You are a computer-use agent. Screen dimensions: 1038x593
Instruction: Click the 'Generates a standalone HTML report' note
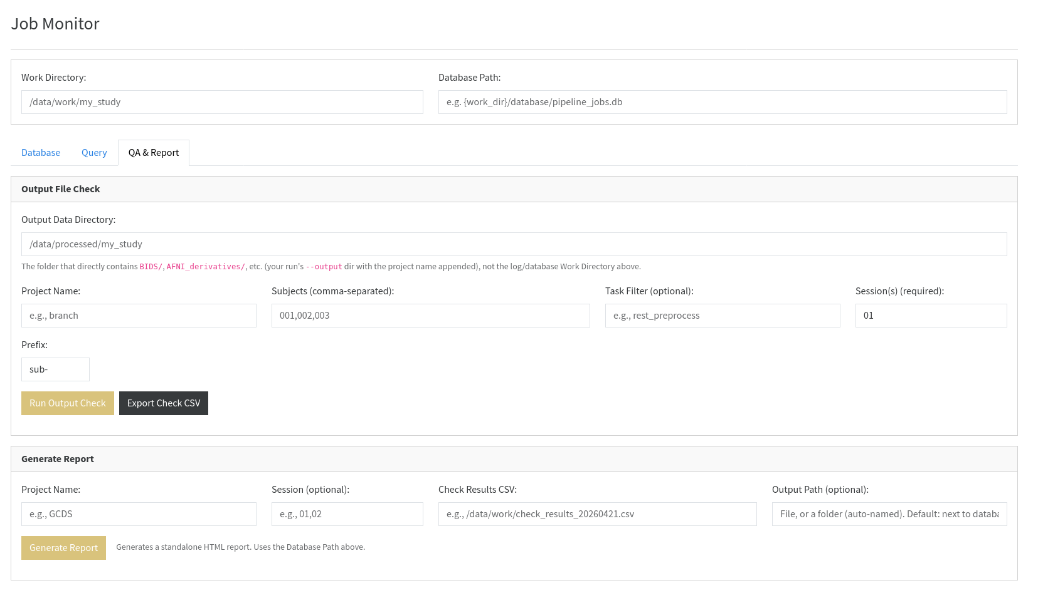241,547
